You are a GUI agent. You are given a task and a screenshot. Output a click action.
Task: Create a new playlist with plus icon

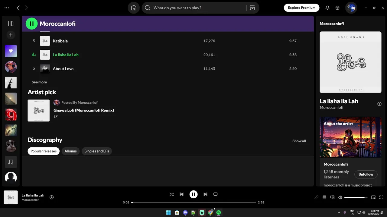coord(11,35)
